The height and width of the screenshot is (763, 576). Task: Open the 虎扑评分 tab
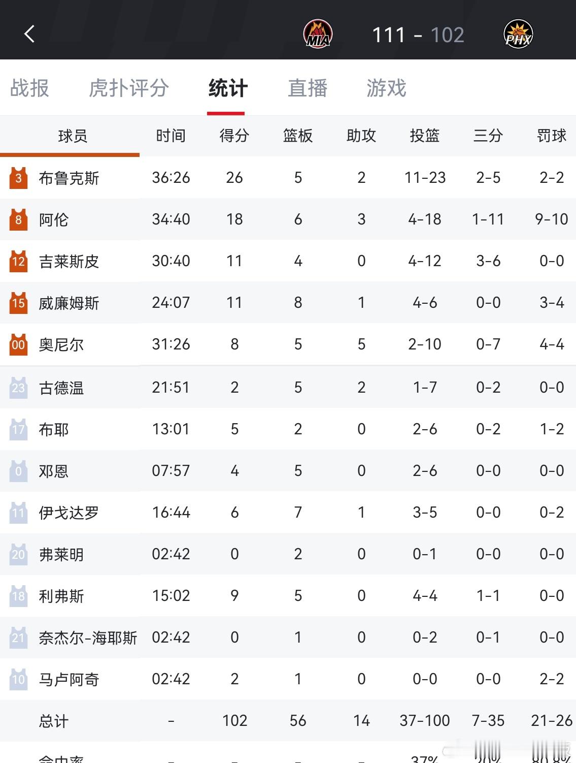tap(129, 88)
